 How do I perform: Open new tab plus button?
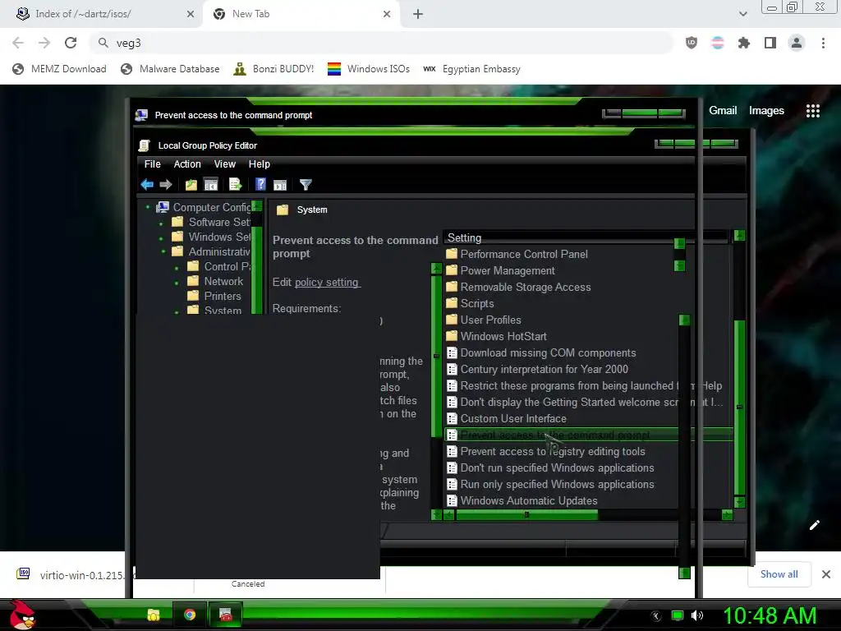(x=418, y=14)
